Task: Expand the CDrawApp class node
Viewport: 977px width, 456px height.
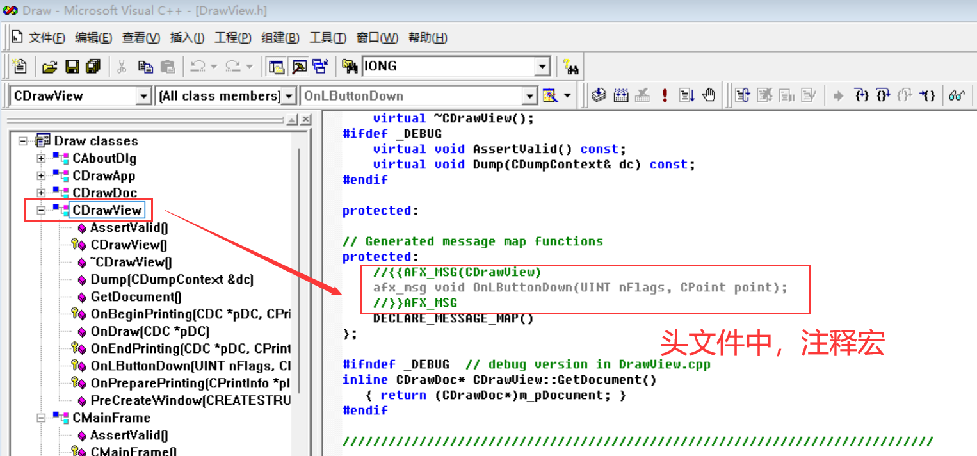Action: pos(42,175)
